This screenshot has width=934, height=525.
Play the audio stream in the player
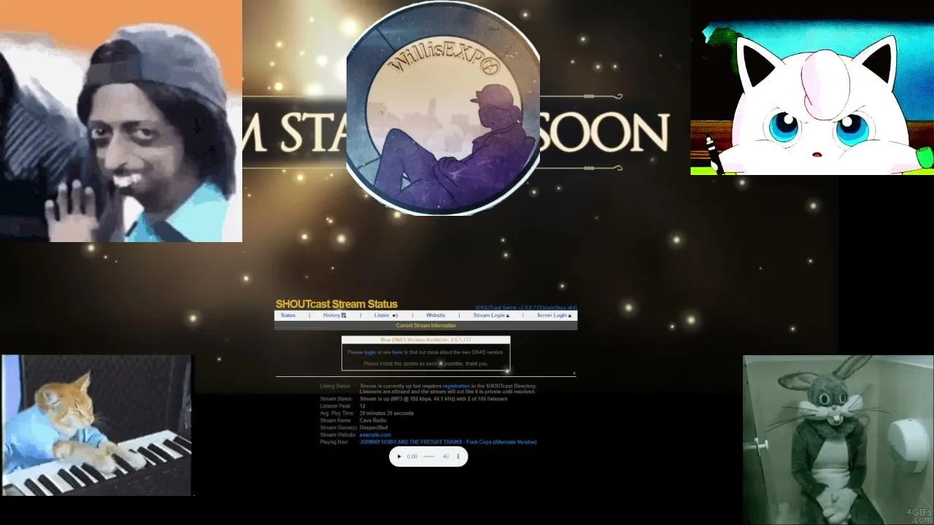(399, 456)
